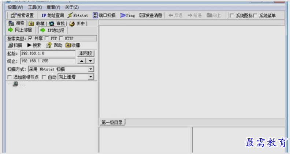
Task: Click the 向上 up folder icon
Action: [x=213, y=15]
